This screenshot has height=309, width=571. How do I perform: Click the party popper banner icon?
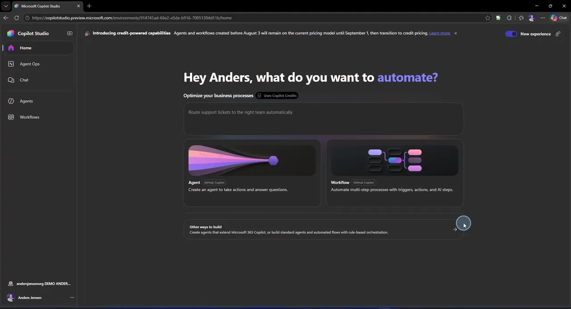[87, 33]
